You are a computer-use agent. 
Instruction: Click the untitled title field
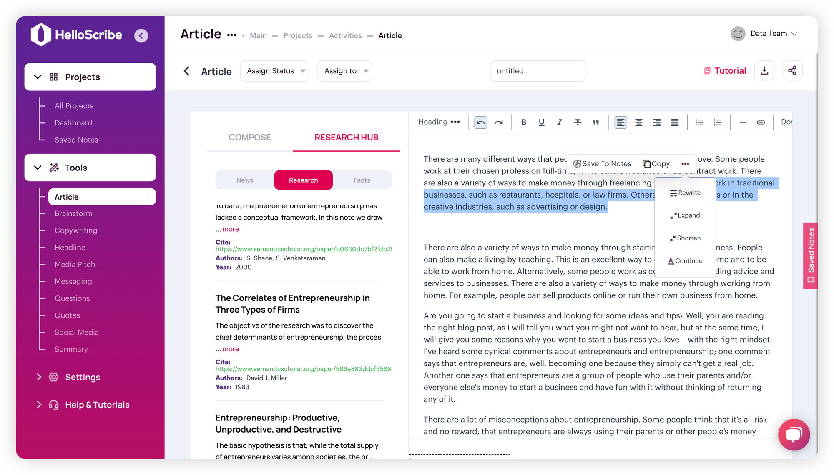point(538,71)
